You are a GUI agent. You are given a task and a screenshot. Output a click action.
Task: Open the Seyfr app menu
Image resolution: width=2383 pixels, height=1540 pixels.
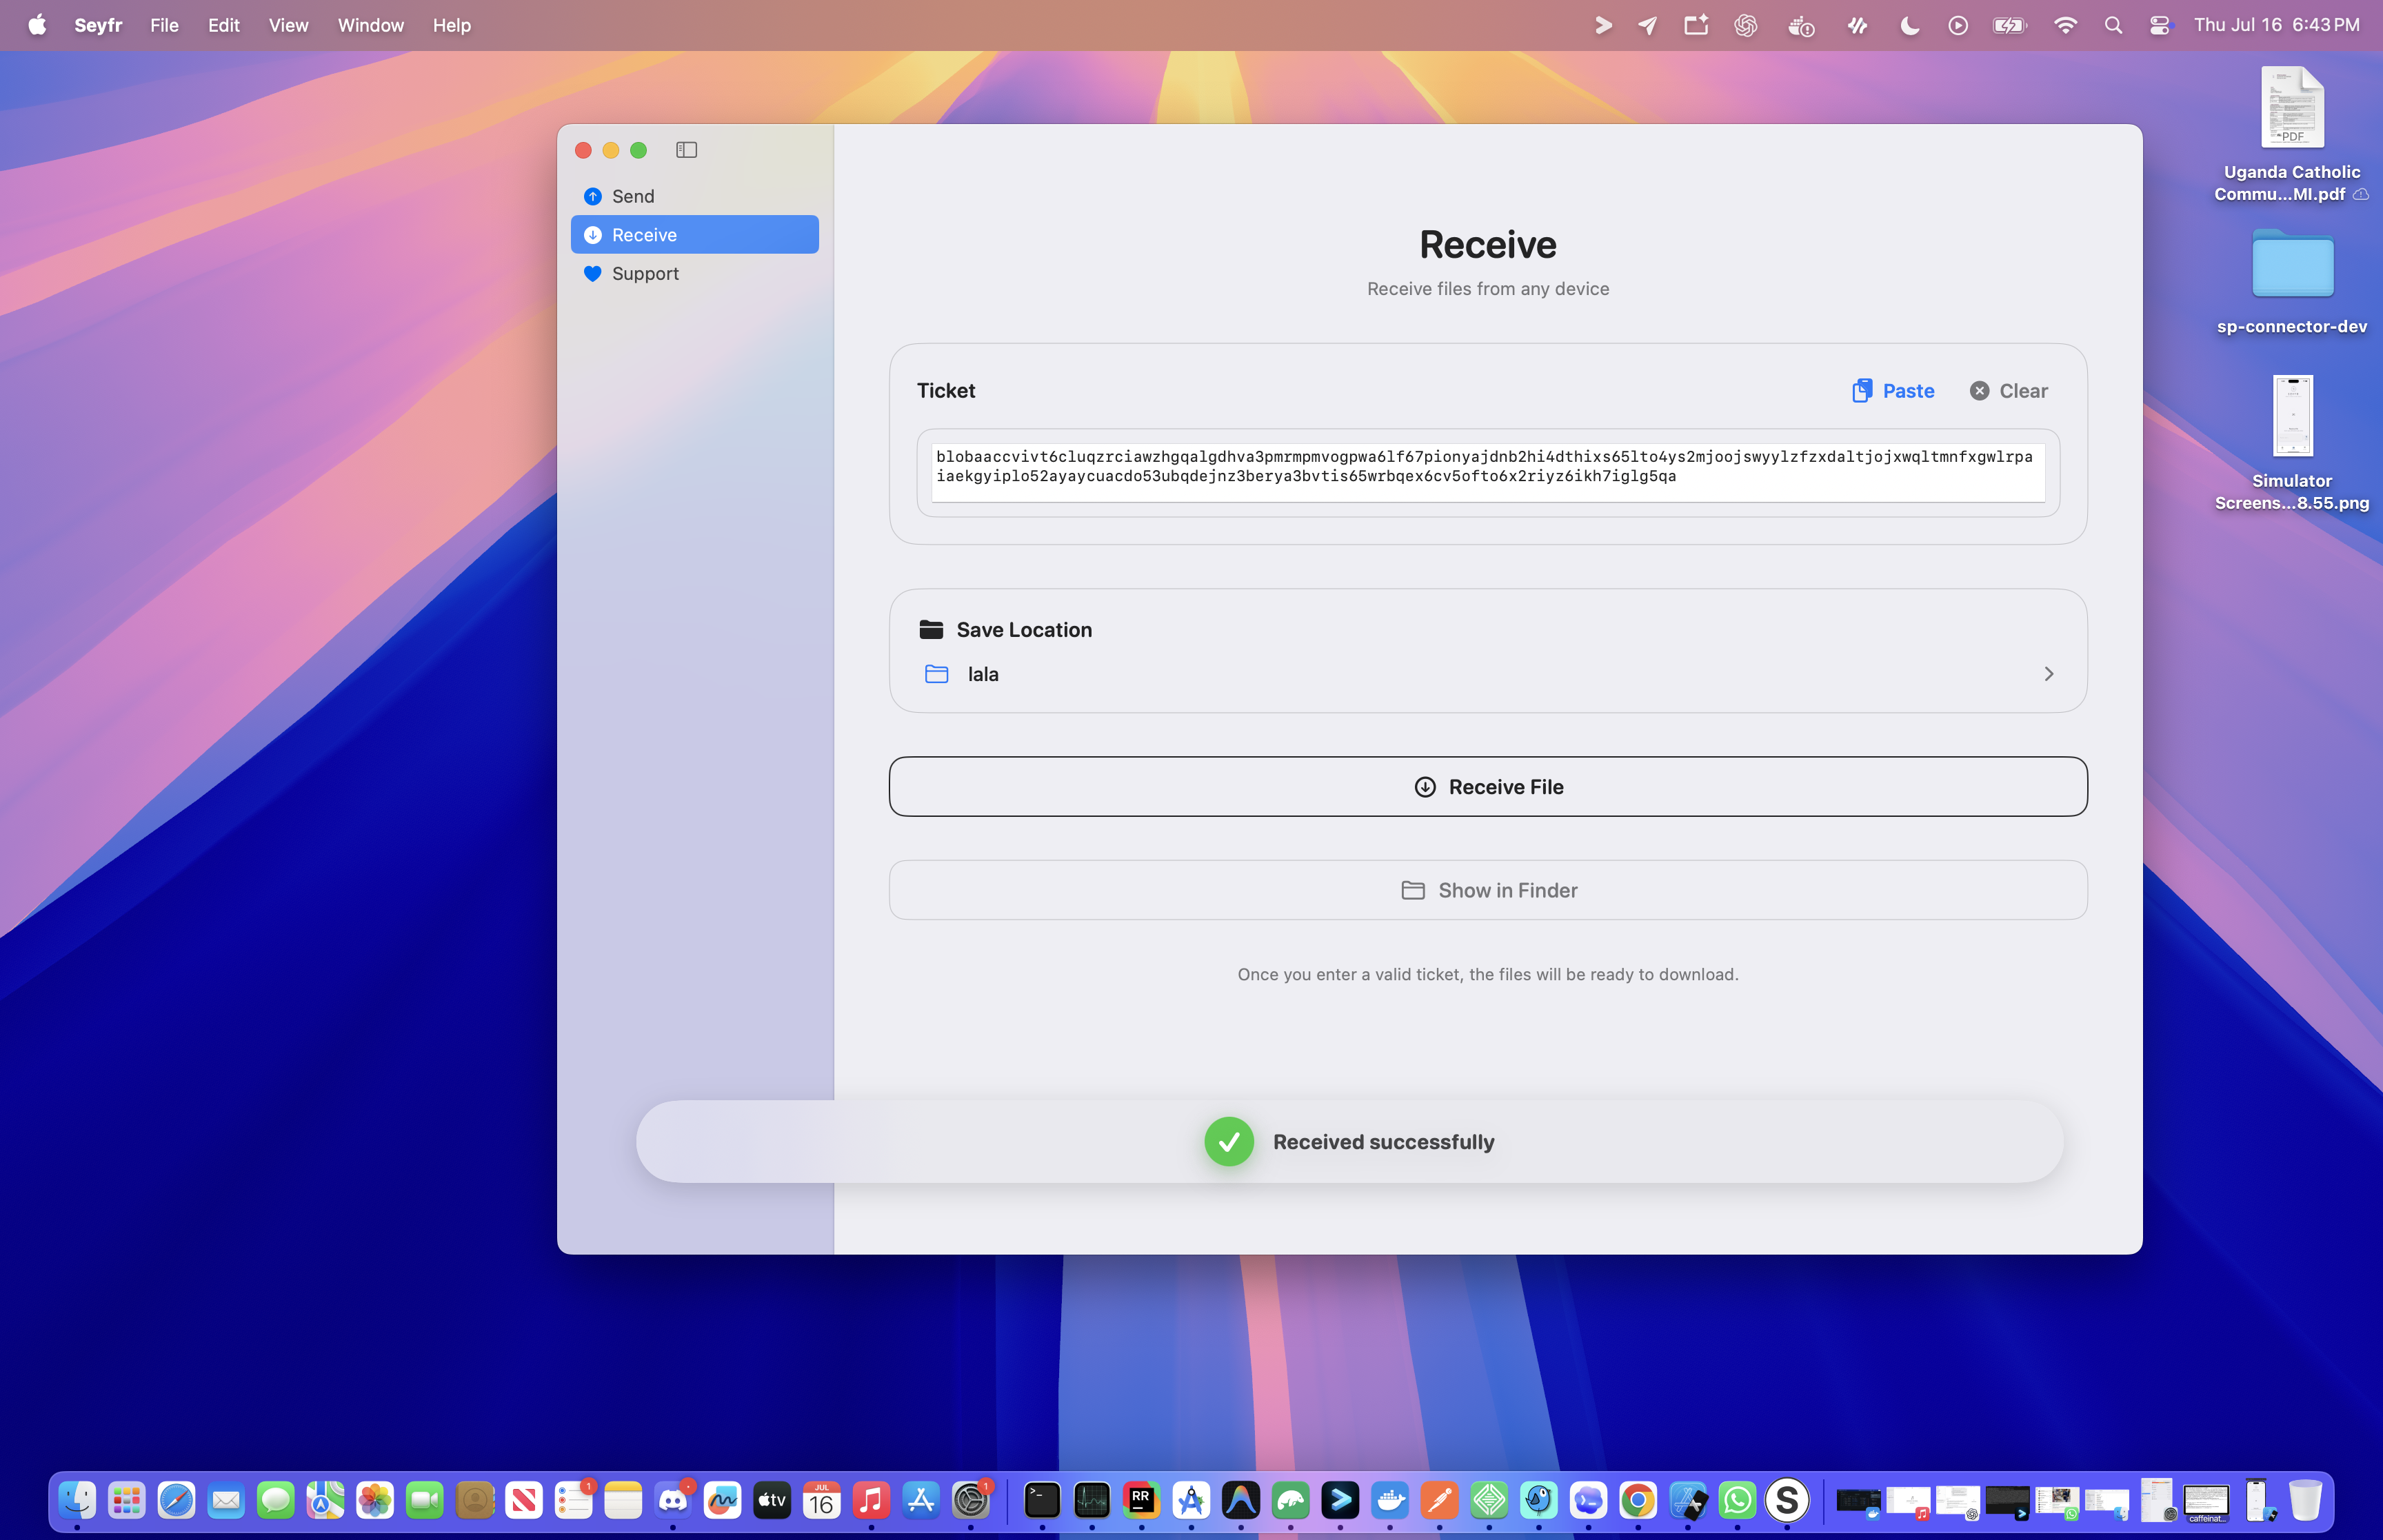(98, 25)
